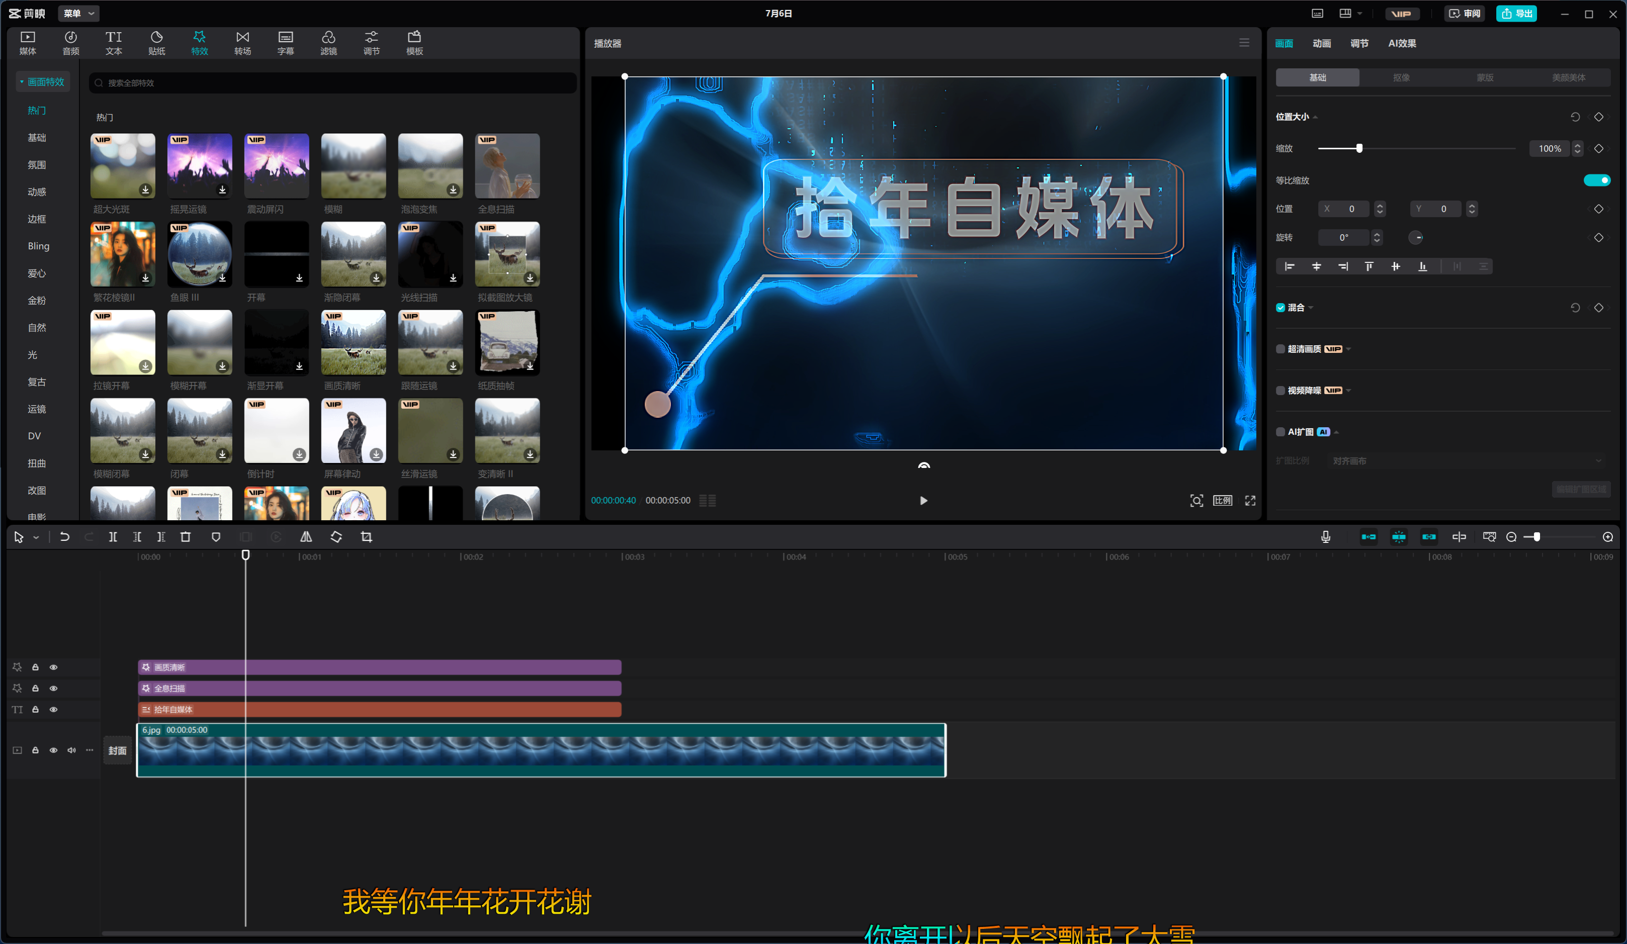The width and height of the screenshot is (1627, 944).
Task: Open the 调节 adjustment panel in top toolbar
Action: [x=371, y=43]
